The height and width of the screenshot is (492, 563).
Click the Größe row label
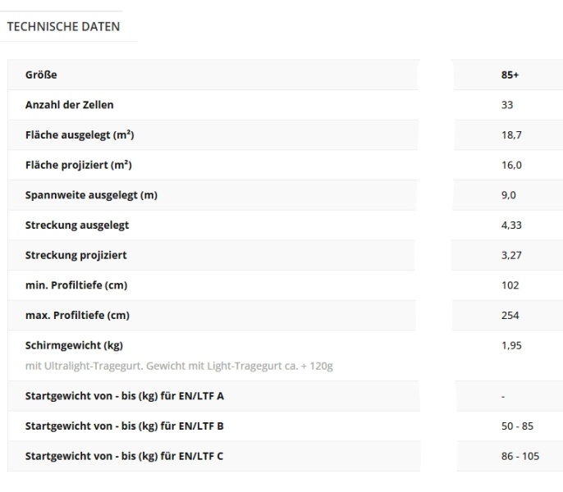pyautogui.click(x=41, y=75)
